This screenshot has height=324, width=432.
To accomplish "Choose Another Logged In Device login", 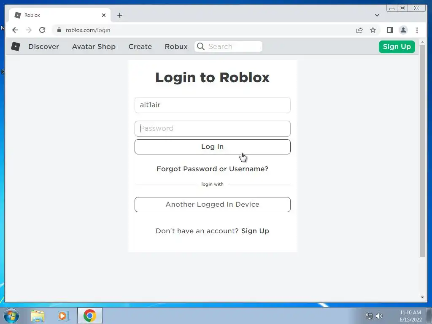I will (x=213, y=205).
